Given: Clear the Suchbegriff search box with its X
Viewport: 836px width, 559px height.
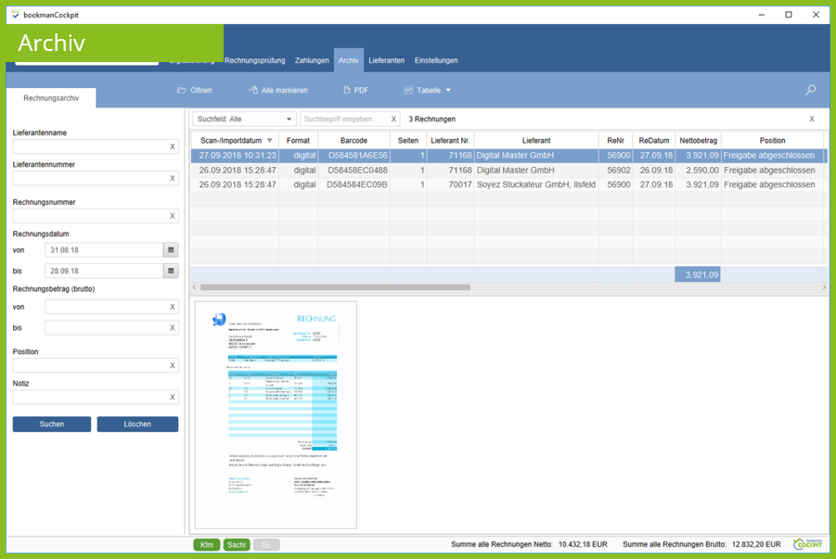Looking at the screenshot, I should [x=393, y=120].
